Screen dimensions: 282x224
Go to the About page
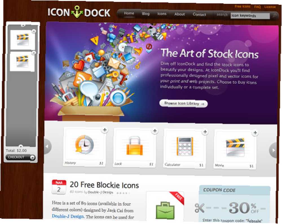pos(179,14)
